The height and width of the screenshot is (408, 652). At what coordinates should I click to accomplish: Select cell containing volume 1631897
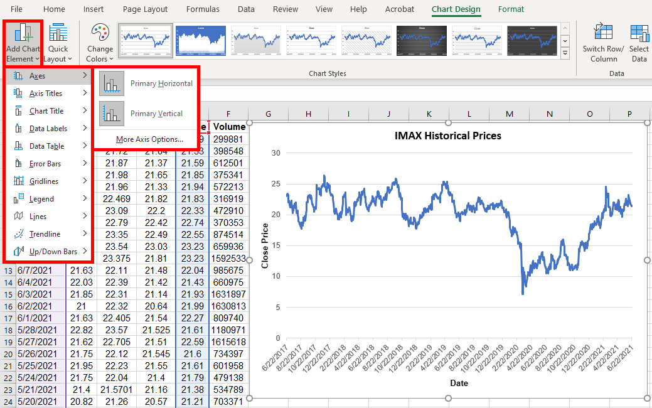pos(228,294)
